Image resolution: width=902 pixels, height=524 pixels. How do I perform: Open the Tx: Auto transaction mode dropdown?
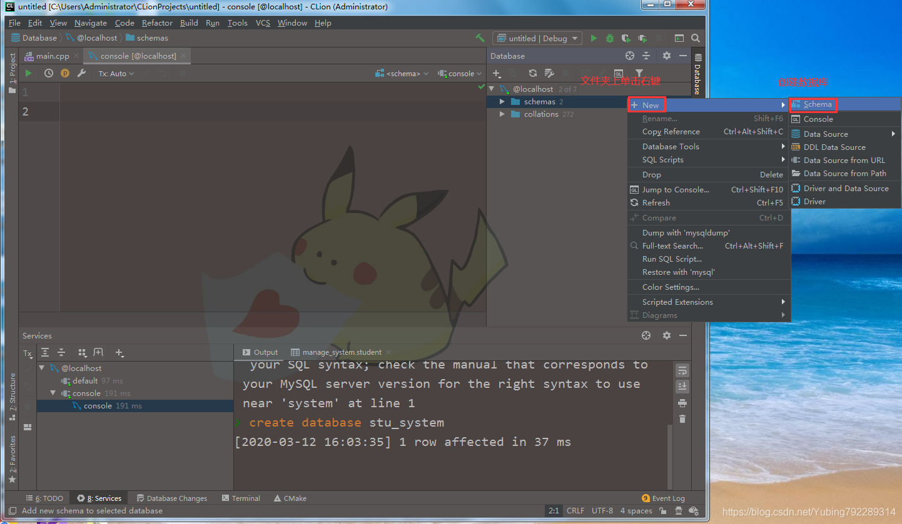point(116,74)
